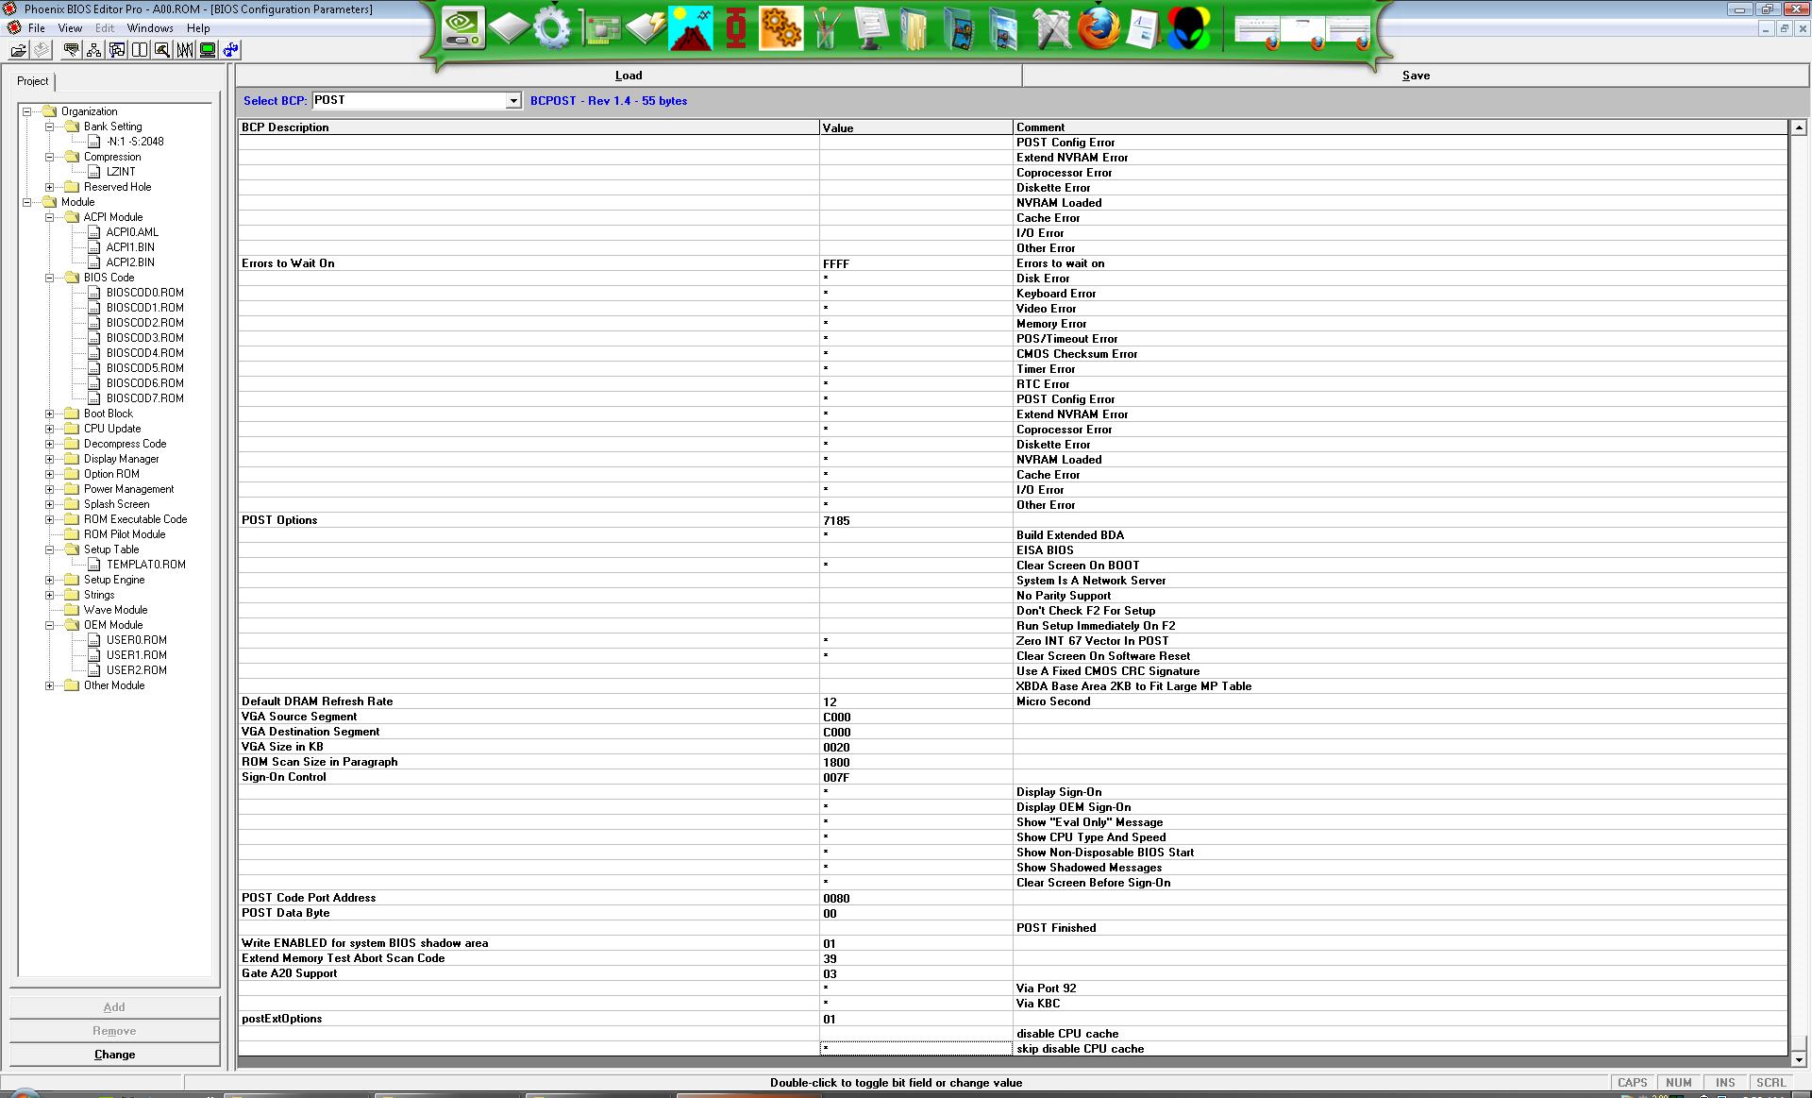The width and height of the screenshot is (1812, 1098).
Task: Click the green monitor toolbar icon
Action: point(208,50)
